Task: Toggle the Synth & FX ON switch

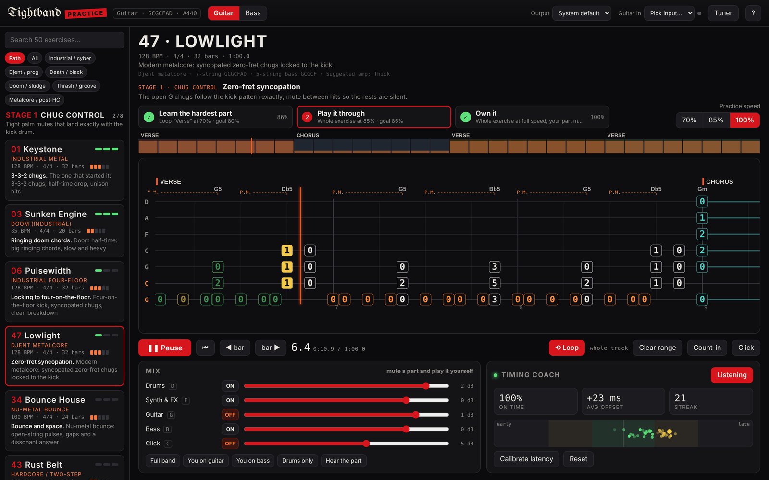Action: click(230, 400)
